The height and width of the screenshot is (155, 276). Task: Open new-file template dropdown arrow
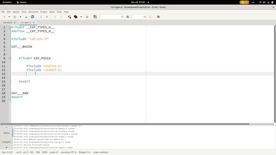(x=9, y=17)
